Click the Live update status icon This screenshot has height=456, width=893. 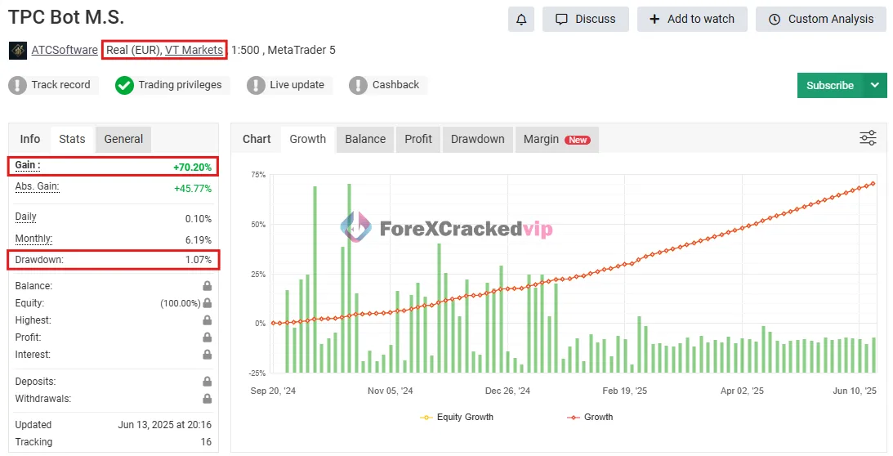click(x=256, y=86)
